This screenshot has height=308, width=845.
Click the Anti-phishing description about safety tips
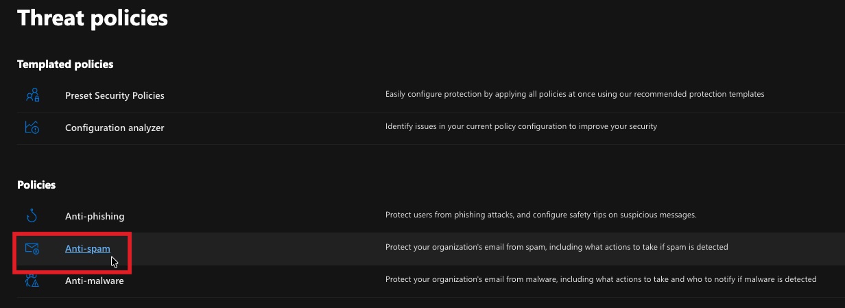pos(540,215)
